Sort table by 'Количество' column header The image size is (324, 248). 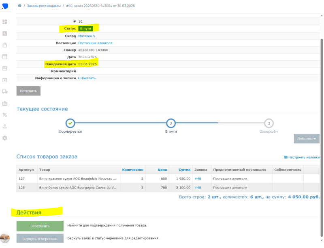[x=133, y=170]
